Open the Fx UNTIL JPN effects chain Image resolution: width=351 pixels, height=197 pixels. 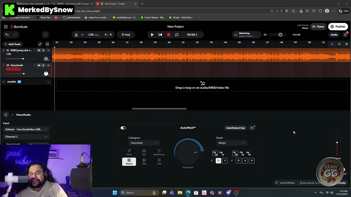coord(13,69)
